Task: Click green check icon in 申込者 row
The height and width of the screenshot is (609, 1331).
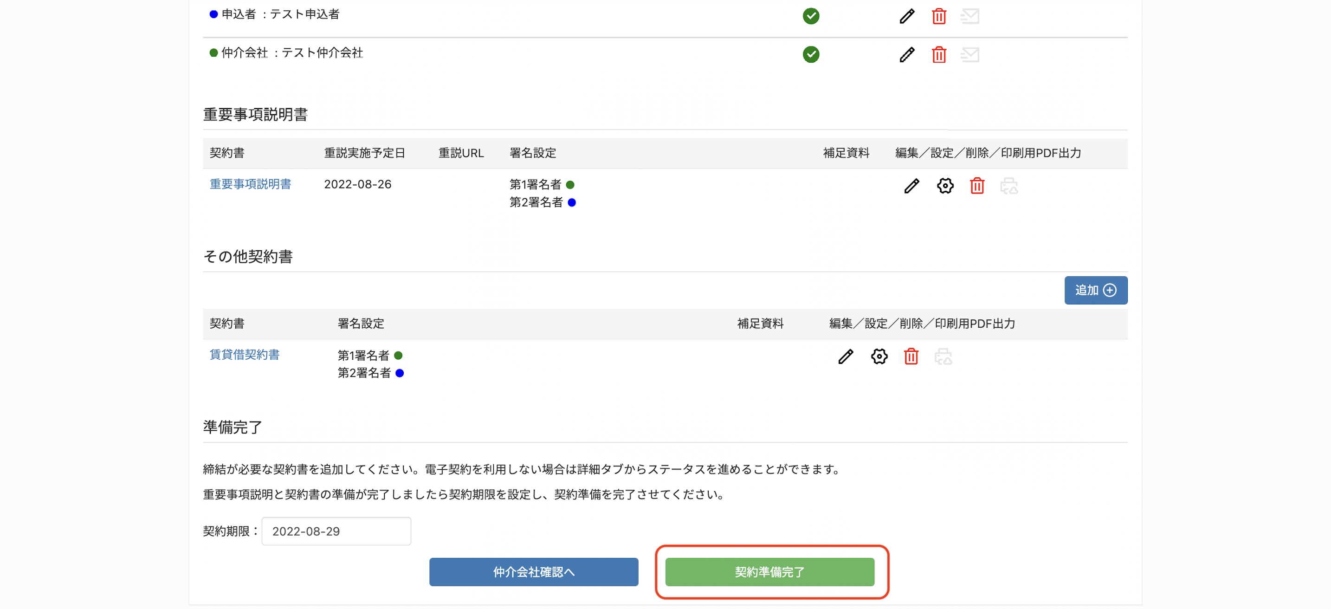Action: [811, 16]
